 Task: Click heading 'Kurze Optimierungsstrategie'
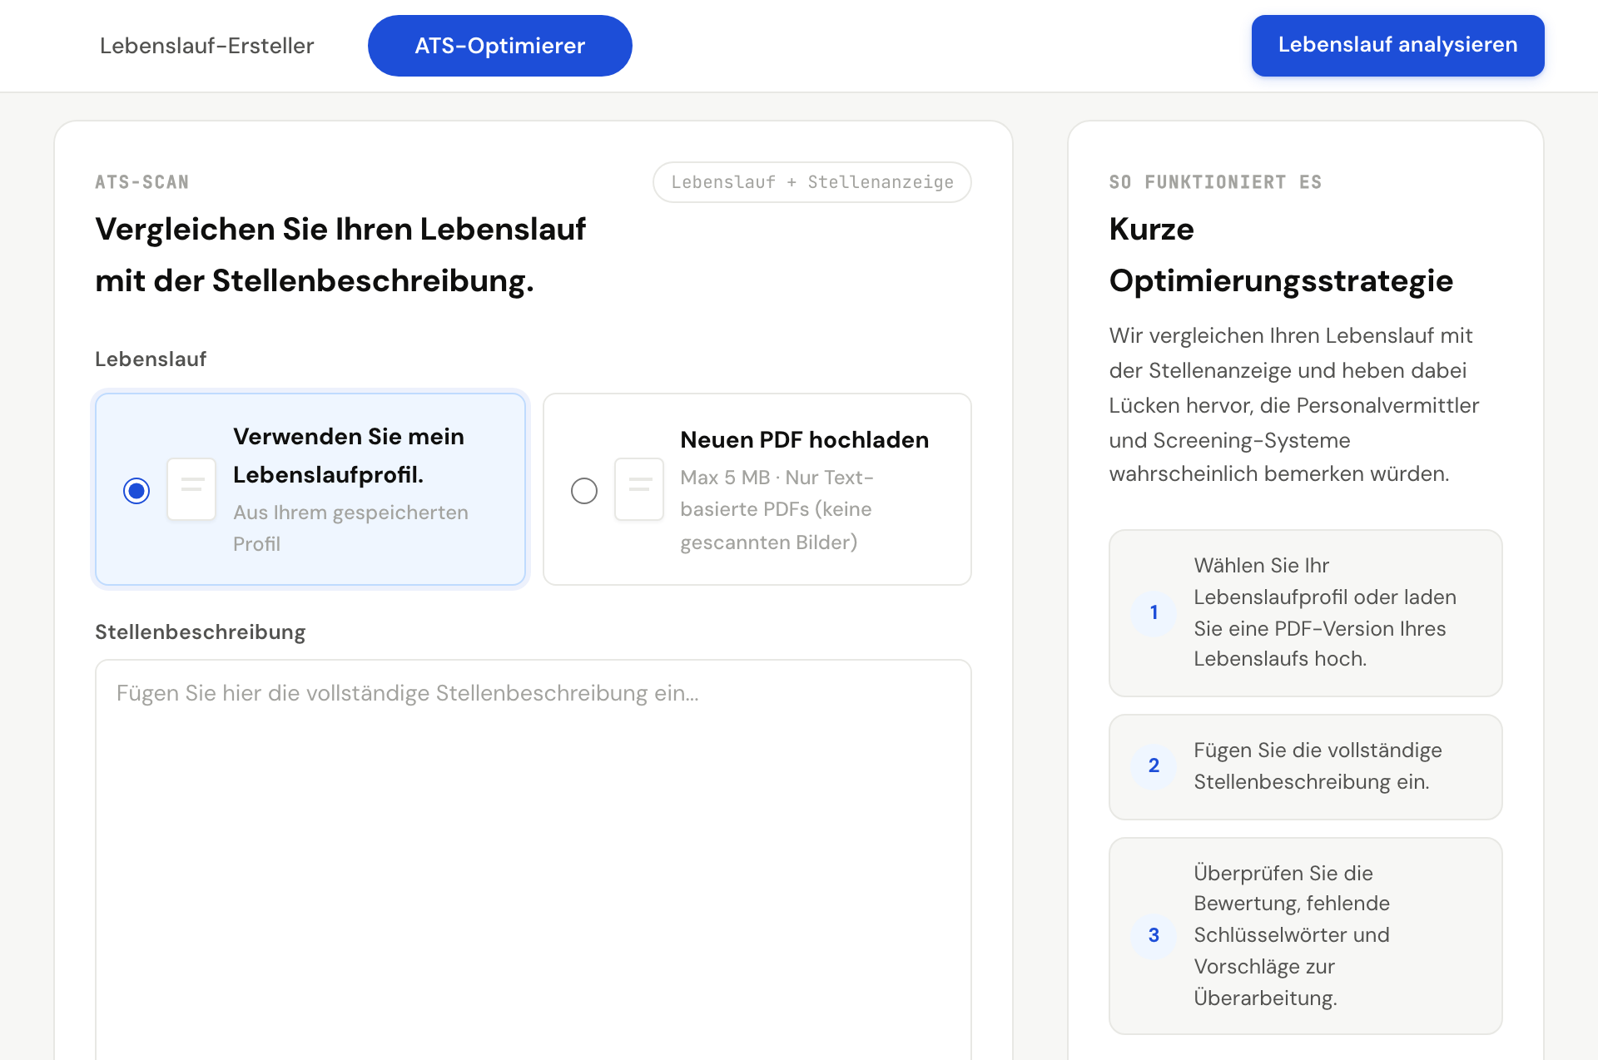pos(1281,255)
